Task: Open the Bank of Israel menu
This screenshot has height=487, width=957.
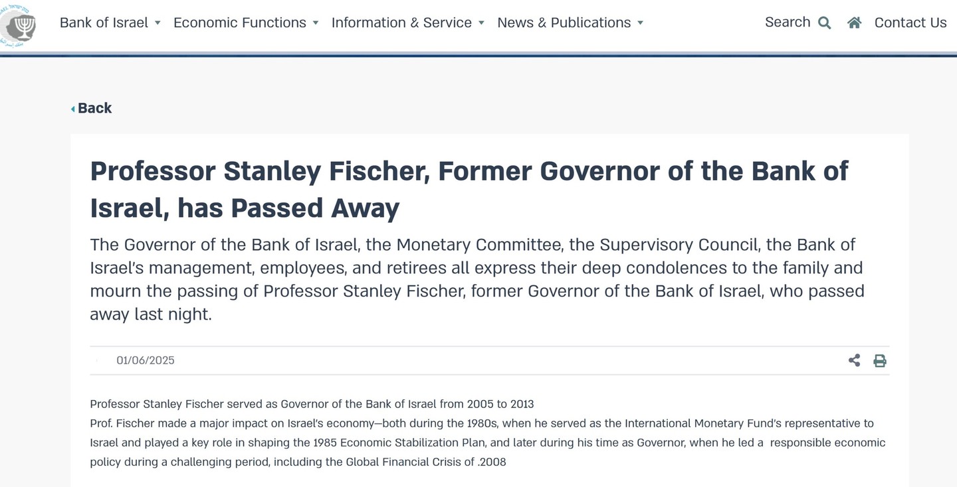Action: point(104,23)
